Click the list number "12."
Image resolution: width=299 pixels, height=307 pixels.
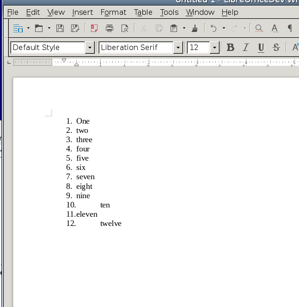click(x=71, y=224)
